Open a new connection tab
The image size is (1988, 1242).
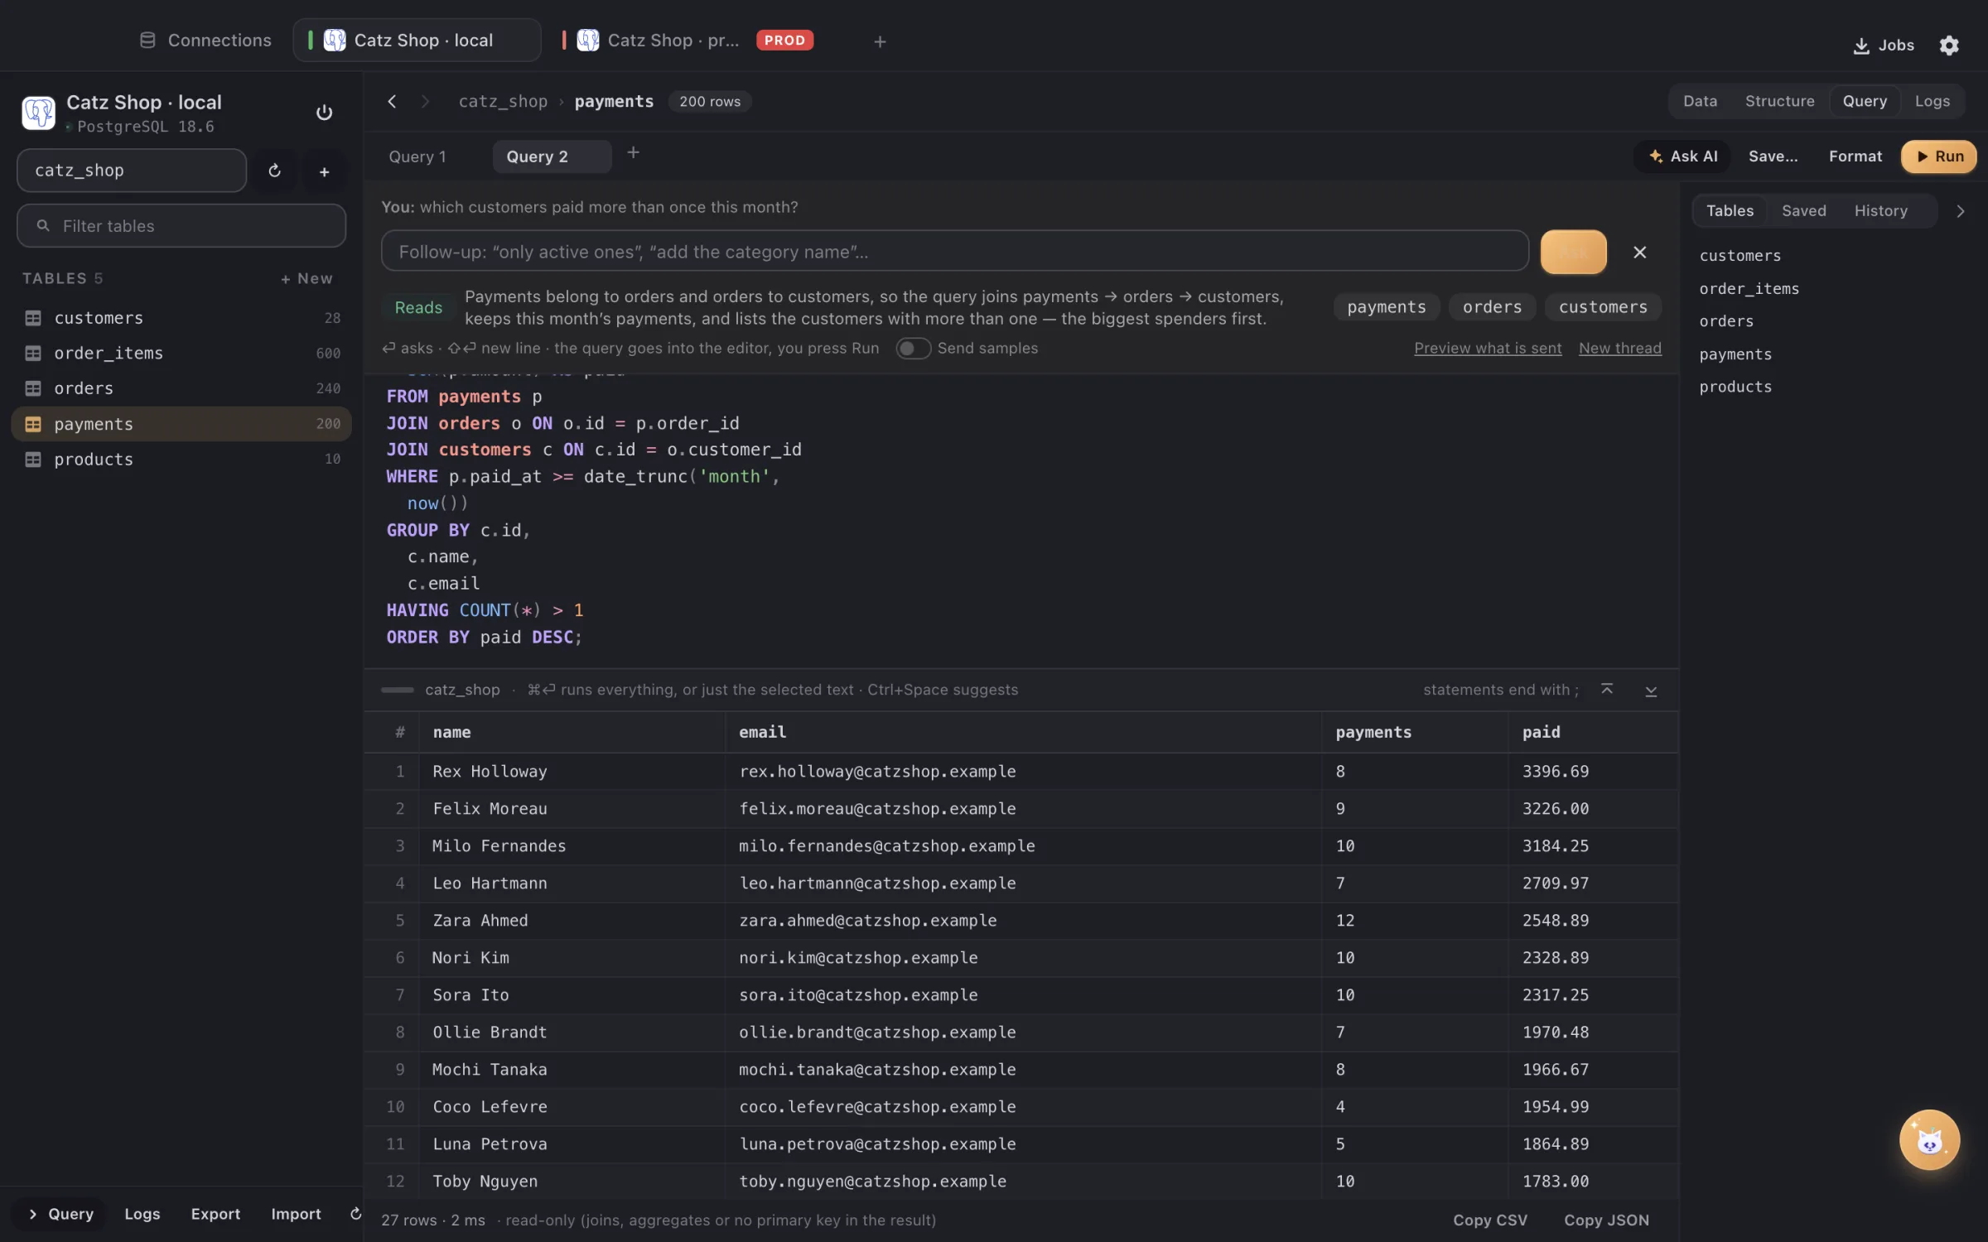pyautogui.click(x=880, y=41)
